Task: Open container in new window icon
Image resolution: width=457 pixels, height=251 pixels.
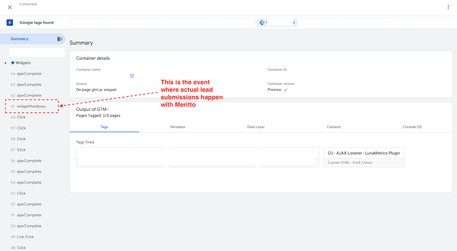Action: tap(132, 76)
